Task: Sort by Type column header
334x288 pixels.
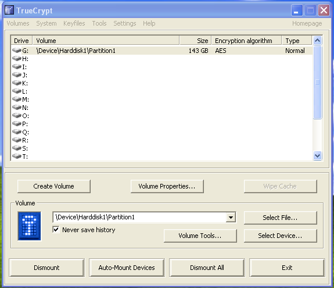Action: pos(297,41)
